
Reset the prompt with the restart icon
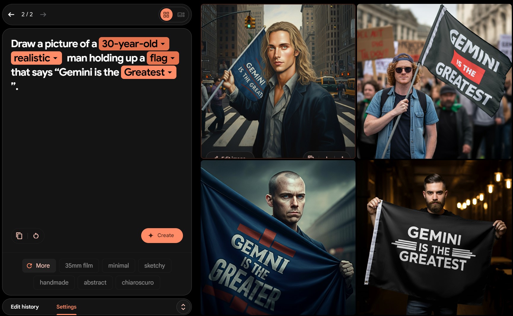pyautogui.click(x=36, y=236)
